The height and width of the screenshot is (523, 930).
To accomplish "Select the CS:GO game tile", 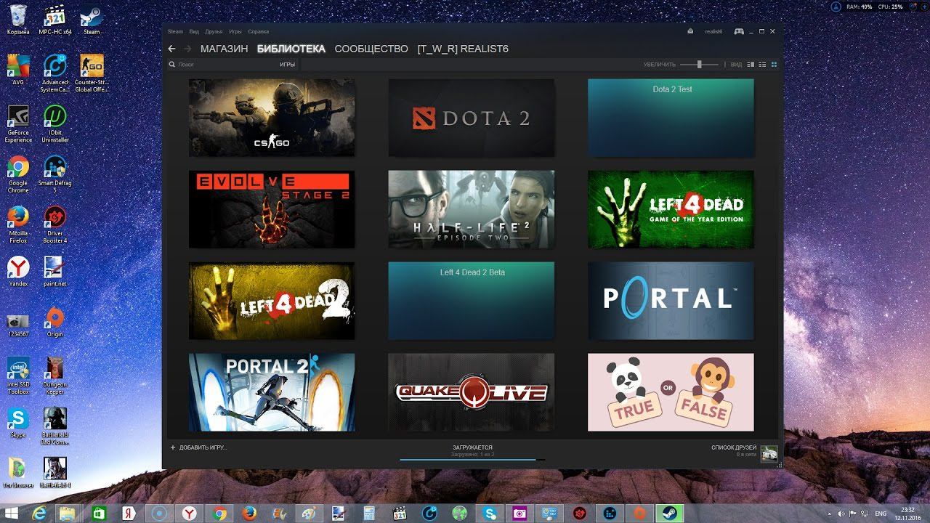I will click(x=272, y=118).
